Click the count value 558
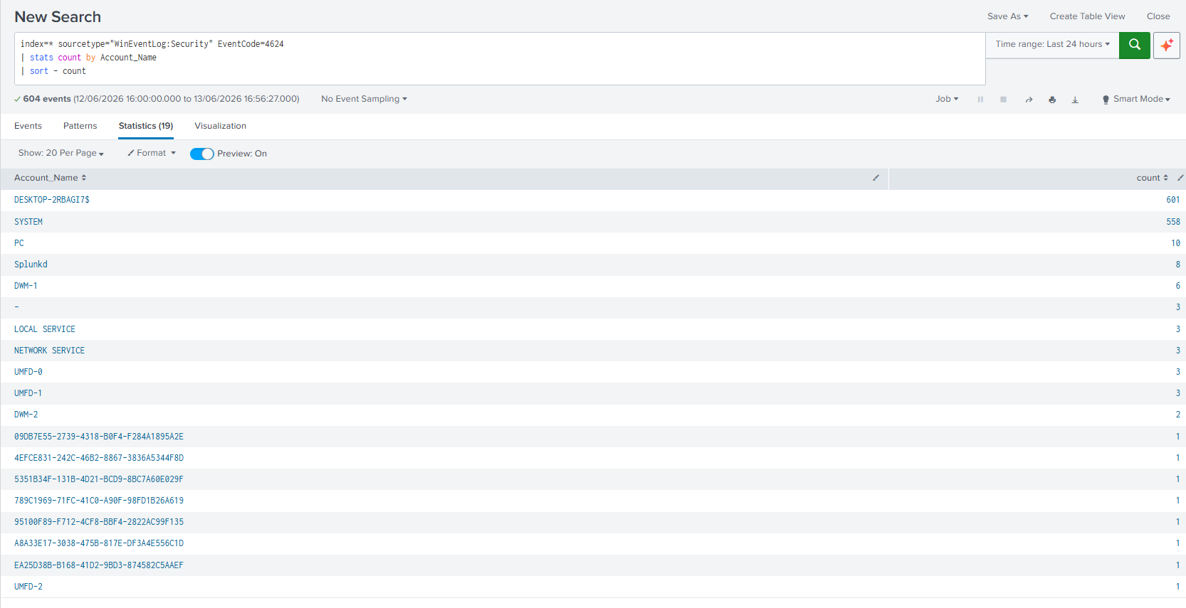The height and width of the screenshot is (608, 1186). click(1173, 222)
